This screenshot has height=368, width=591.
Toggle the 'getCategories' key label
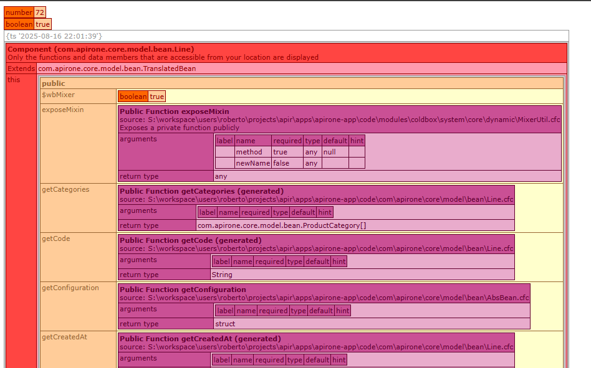65,189
